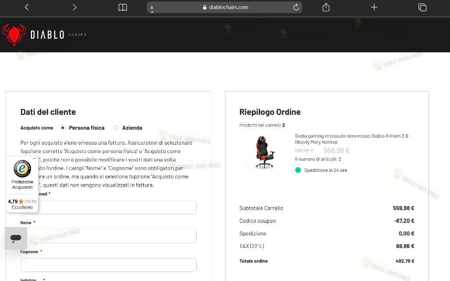The width and height of the screenshot is (450, 281).
Task: Click the discounted price '559,98 €' by product
Action: (x=336, y=150)
